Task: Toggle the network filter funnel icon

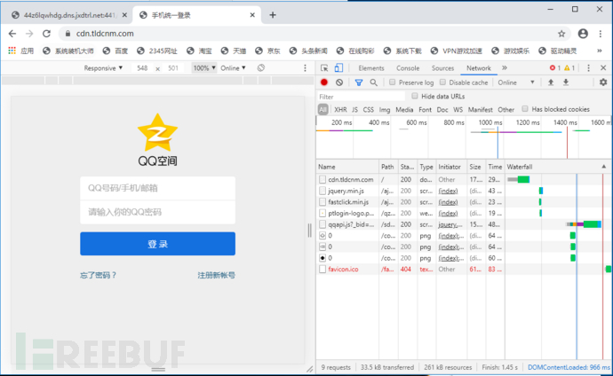Action: click(359, 82)
